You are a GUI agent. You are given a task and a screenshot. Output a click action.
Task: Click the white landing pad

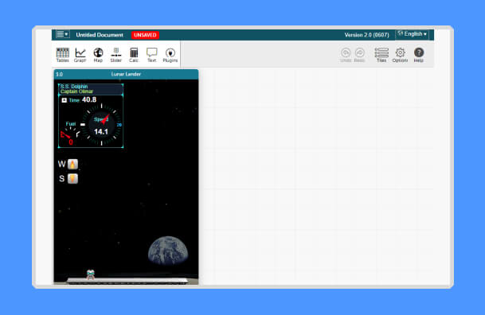click(x=127, y=281)
